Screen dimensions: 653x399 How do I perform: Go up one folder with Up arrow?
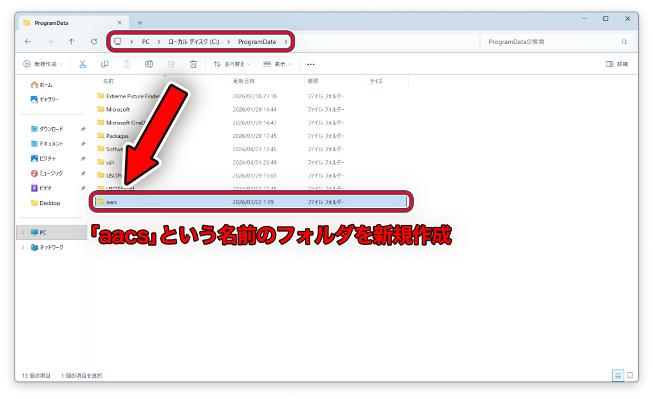point(71,41)
